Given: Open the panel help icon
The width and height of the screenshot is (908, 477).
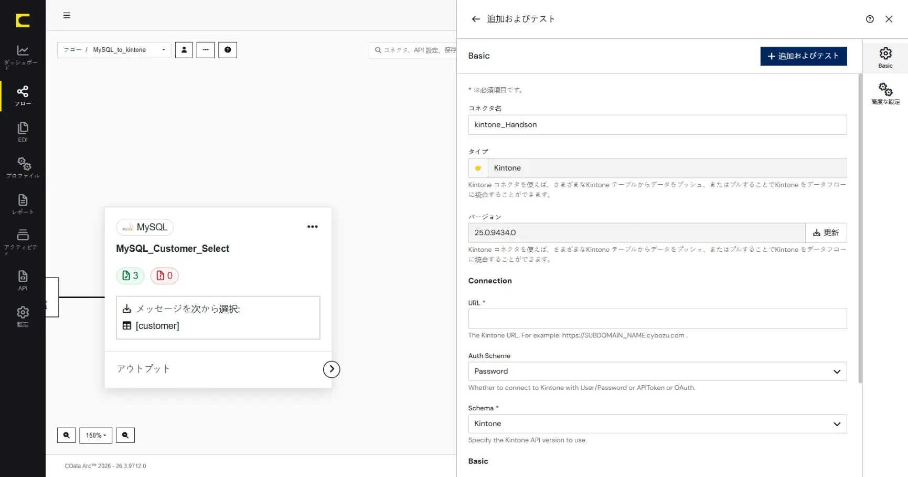Looking at the screenshot, I should (x=870, y=19).
